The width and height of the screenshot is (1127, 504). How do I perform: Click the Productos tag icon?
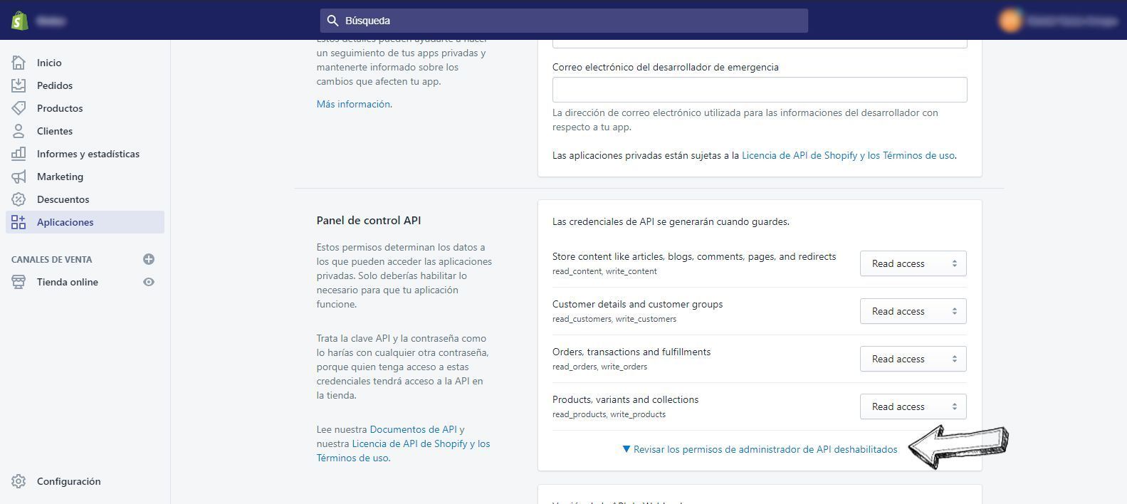19,108
